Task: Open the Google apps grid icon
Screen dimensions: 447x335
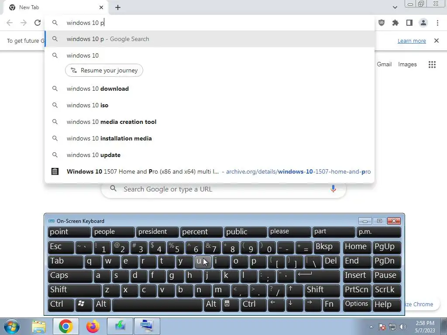Action: point(432,65)
